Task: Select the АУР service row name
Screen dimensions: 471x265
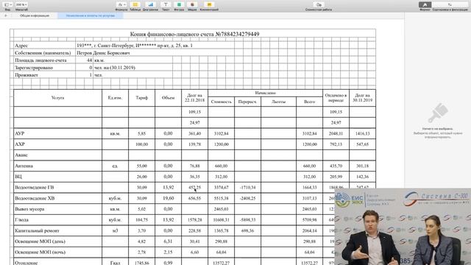Action: coord(57,133)
